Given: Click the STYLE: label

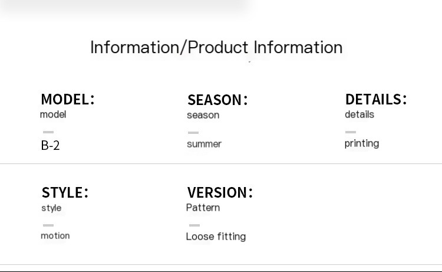Looking at the screenshot, I should point(65,192).
